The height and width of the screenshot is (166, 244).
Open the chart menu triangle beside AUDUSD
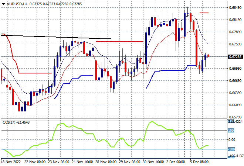[x=3, y=4]
